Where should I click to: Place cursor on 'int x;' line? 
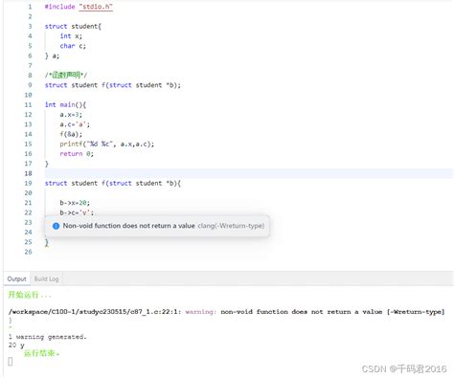click(71, 36)
